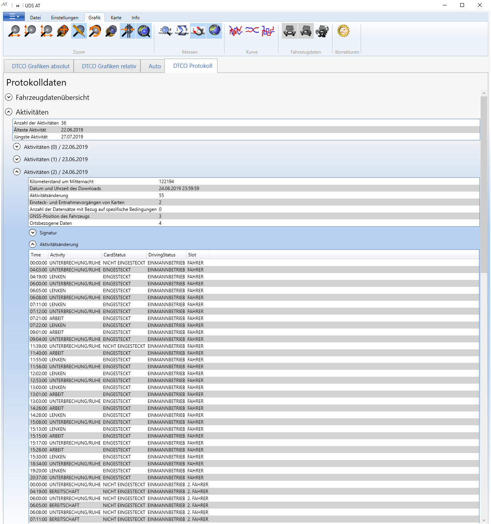Image resolution: width=491 pixels, height=524 pixels.
Task: Select the 11:39:00 NICHT EINGESTECKT row
Action: 254,346
